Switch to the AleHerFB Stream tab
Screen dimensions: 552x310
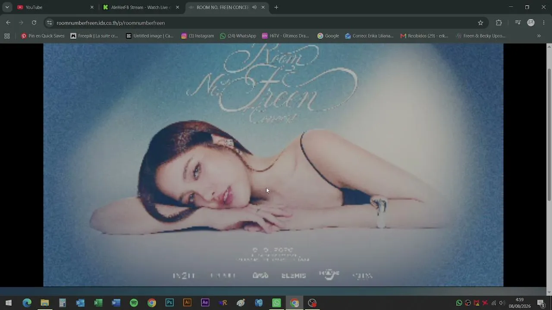(x=141, y=7)
